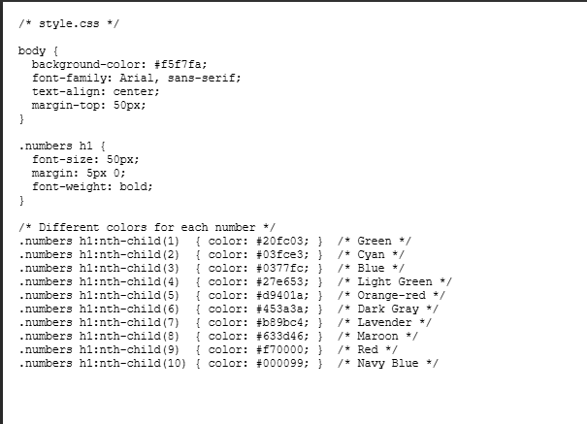Click the font-family Arial declaration

coord(136,77)
